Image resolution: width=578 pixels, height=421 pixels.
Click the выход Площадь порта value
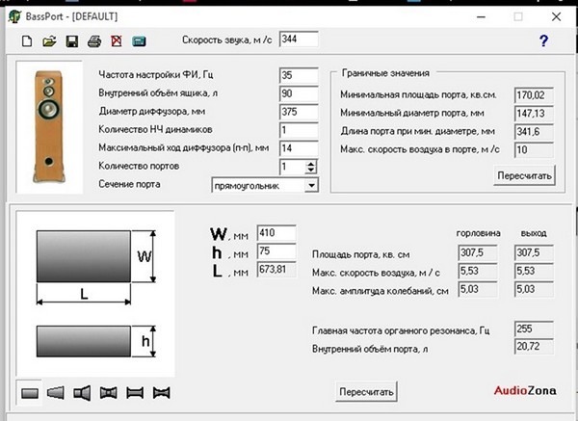tap(534, 253)
